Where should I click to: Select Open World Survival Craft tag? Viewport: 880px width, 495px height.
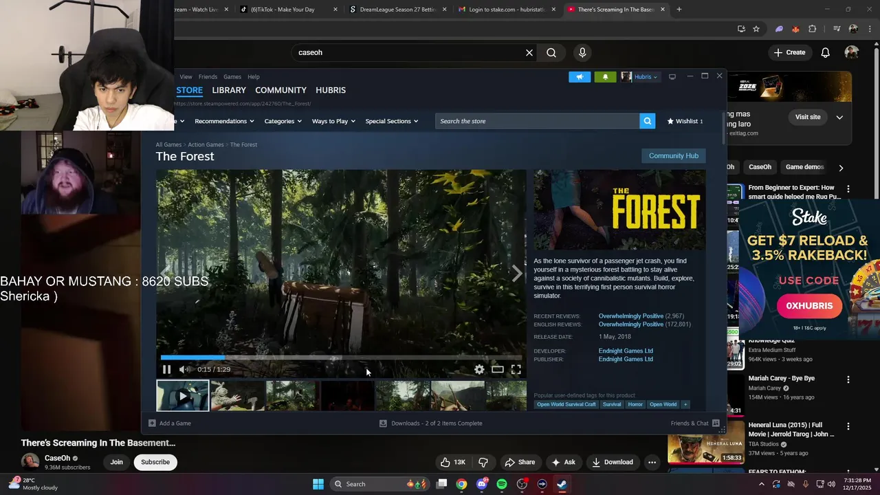point(566,404)
